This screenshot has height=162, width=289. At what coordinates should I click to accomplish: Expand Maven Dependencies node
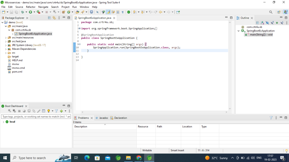(x=6, y=49)
